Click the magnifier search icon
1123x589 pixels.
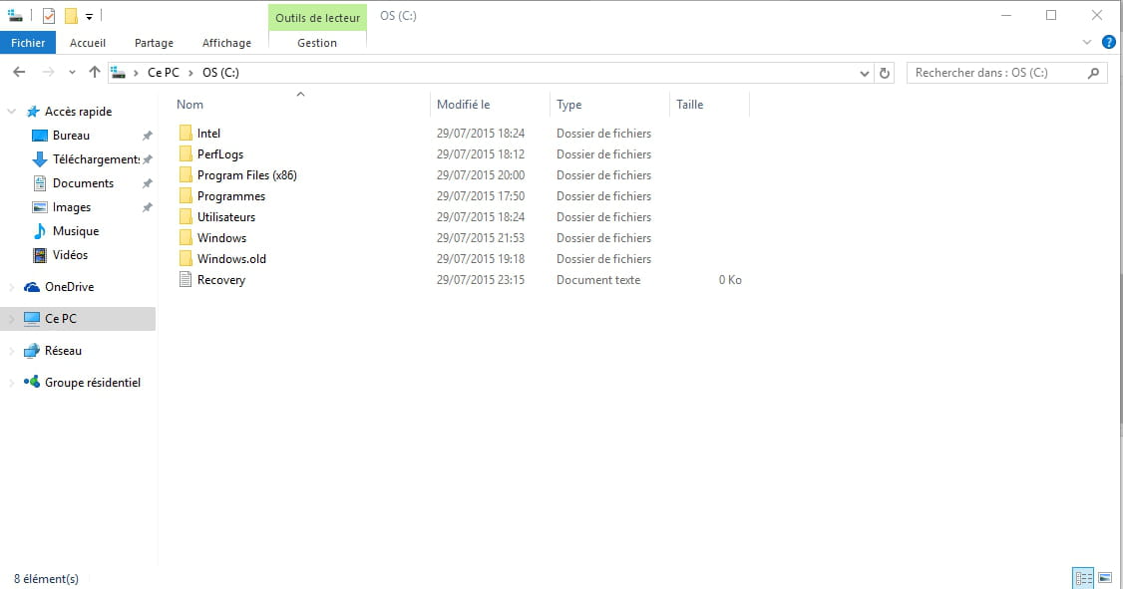pos(1094,73)
